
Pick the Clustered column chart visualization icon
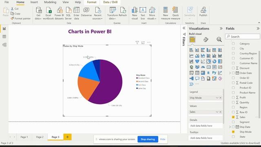[208, 50]
